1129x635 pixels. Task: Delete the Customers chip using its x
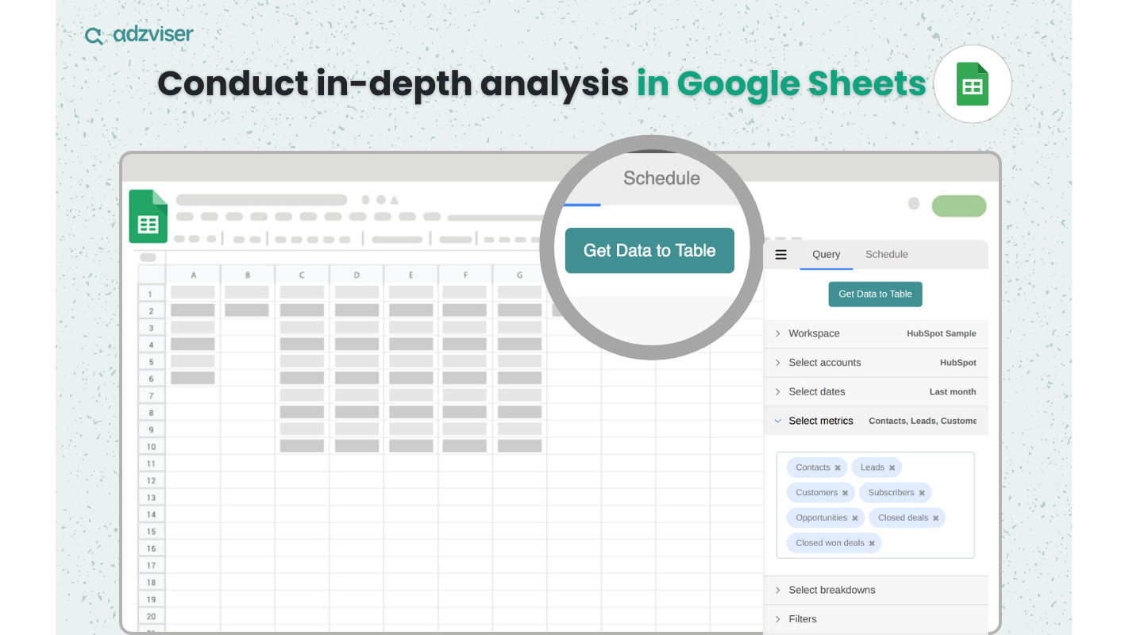click(845, 494)
